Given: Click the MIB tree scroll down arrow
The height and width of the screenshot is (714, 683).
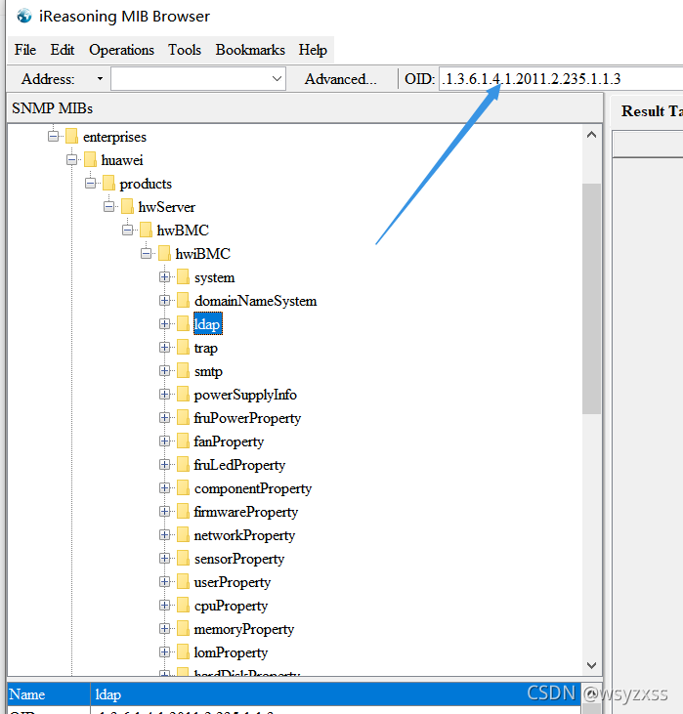Looking at the screenshot, I should click(591, 665).
